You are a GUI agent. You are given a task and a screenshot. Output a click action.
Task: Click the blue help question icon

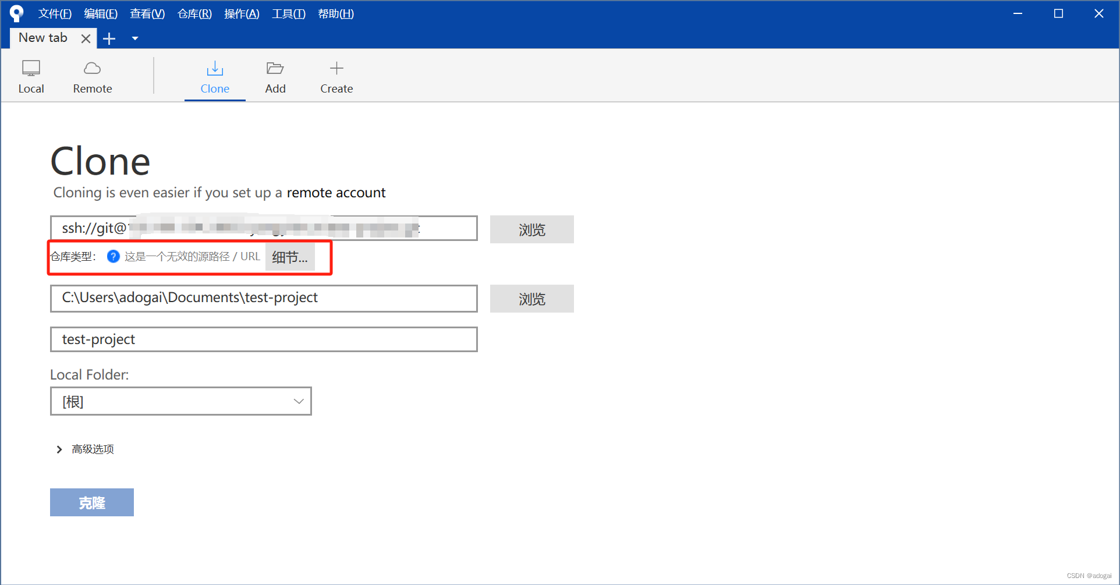114,256
